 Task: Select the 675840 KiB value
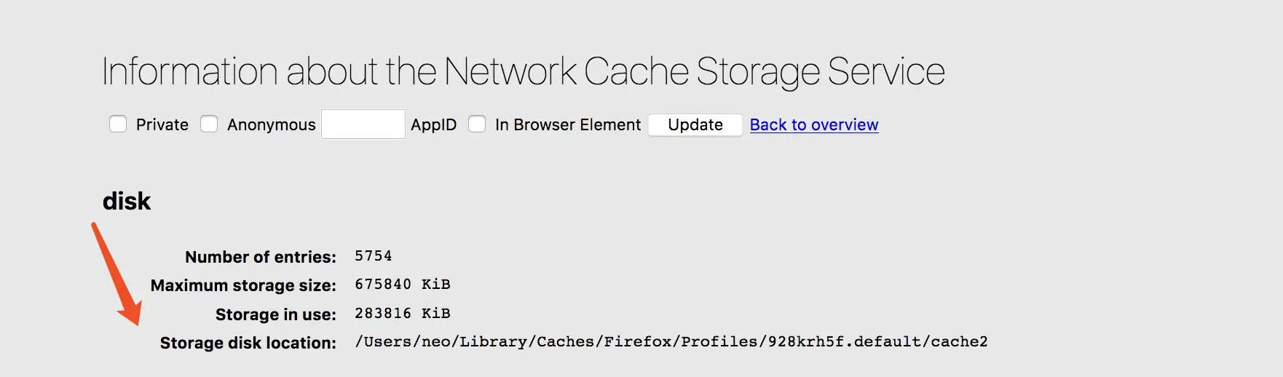click(402, 285)
